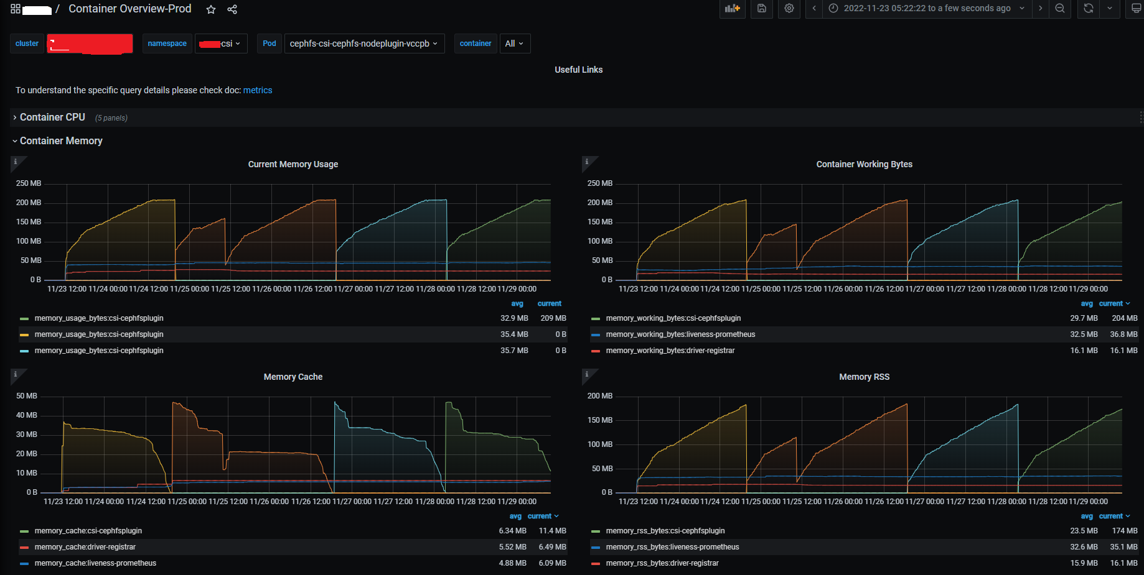Share the dashboard via share icon
Image resolution: width=1144 pixels, height=575 pixels.
(x=232, y=9)
